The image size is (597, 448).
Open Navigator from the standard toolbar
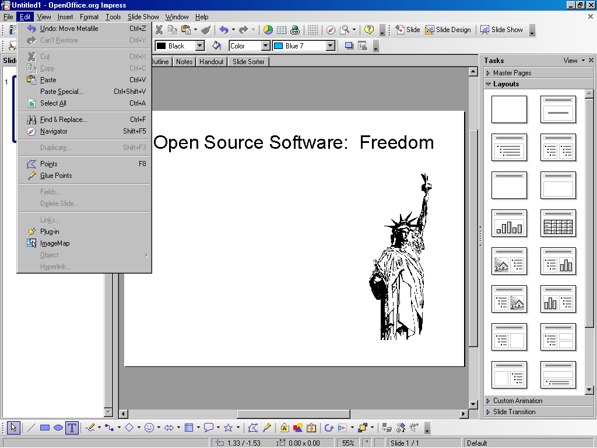pos(331,30)
